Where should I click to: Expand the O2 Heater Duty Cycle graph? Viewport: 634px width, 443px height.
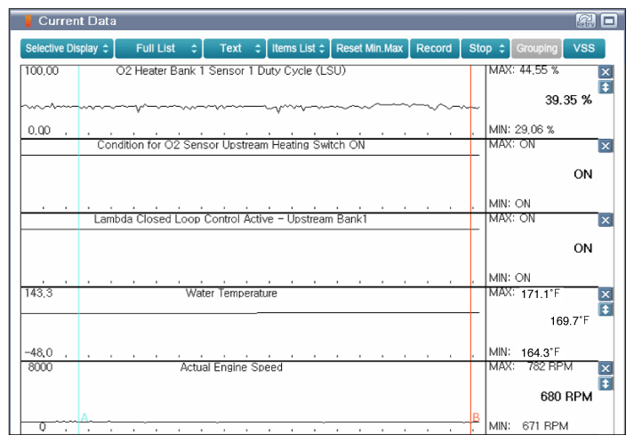[606, 87]
